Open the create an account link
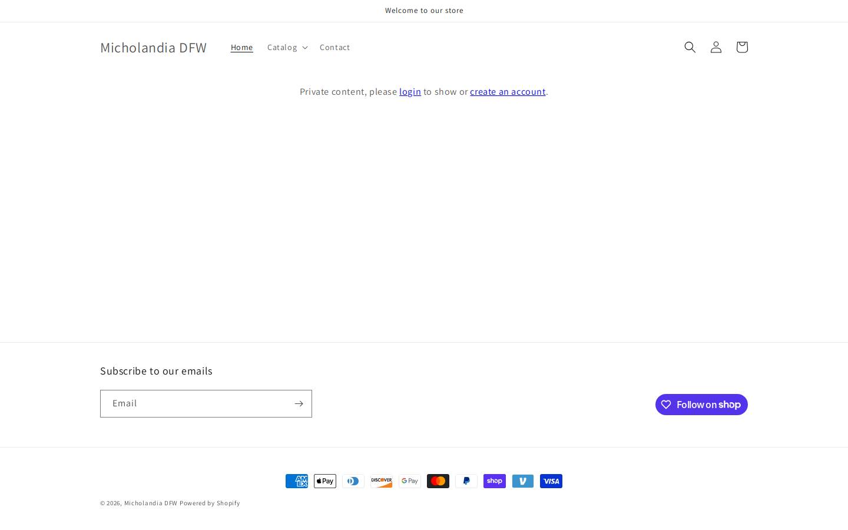848x530 pixels. point(508,91)
